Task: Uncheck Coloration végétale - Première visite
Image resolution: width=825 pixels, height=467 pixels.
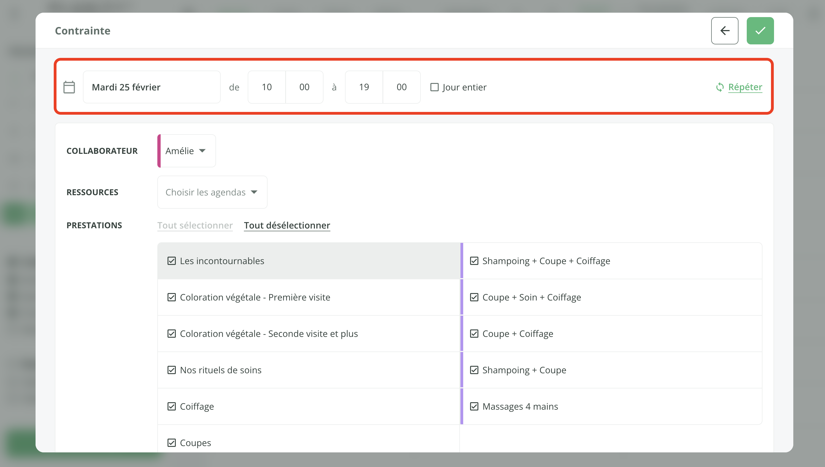Action: point(172,297)
